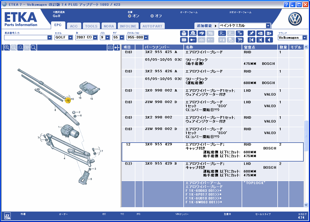
Task: Zoom in on the illustration
Action: click(7, 48)
